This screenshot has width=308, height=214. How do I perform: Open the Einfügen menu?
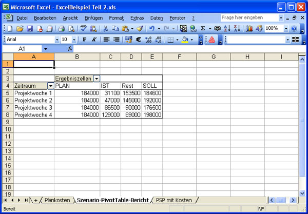(93, 18)
